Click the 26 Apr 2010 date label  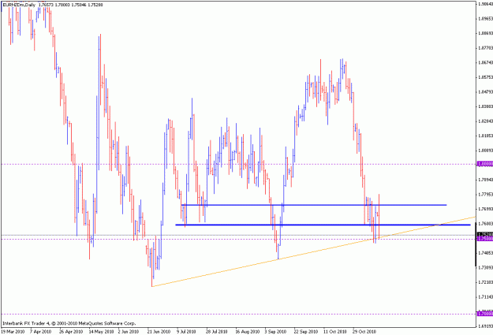coord(71,332)
